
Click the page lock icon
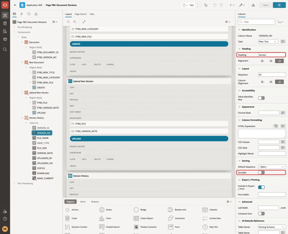point(206,5)
